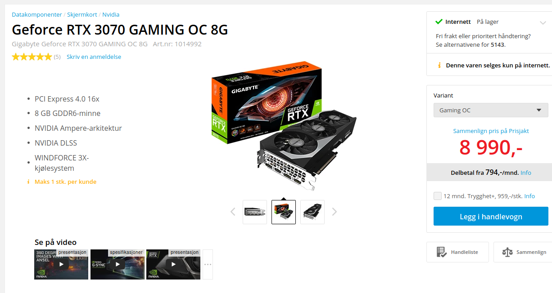Open Nvidia breadcrumb link
Viewport: 552px width, 293px height.
111,14
